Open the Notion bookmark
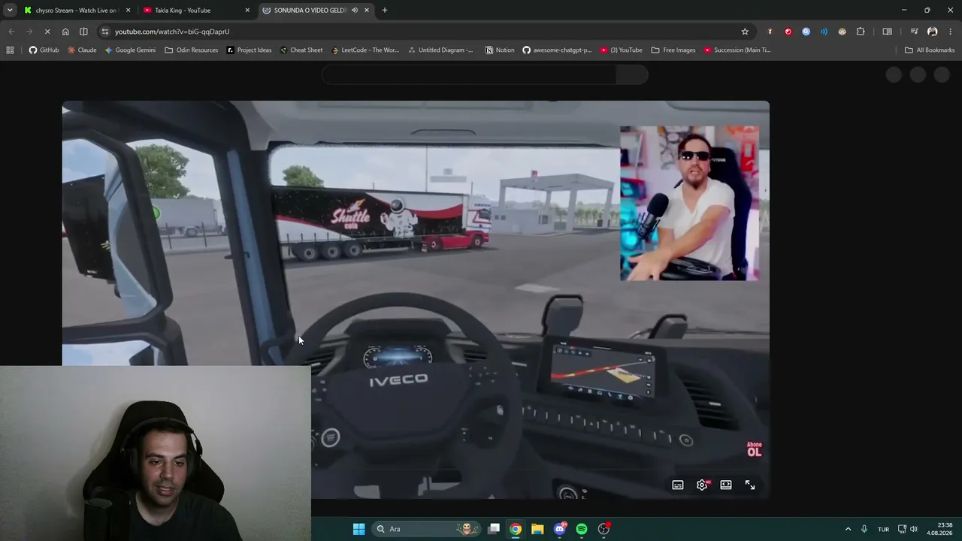Viewport: 962px width, 541px height. 500,50
